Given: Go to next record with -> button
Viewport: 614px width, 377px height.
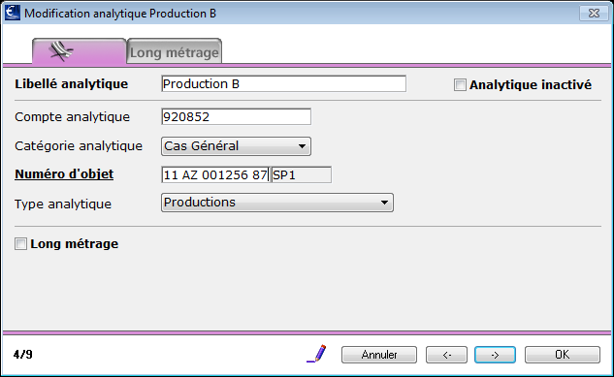Looking at the screenshot, I should point(495,355).
